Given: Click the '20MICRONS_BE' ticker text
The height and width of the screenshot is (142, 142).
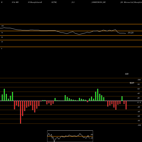Looking at the screenshot, I should [x=99, y=2].
